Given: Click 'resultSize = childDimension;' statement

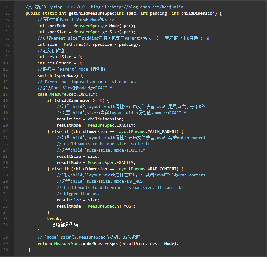Looking at the screenshot, I should [x=90, y=119].
